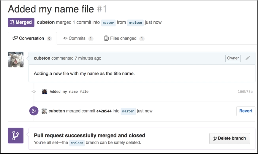258x154 pixels.
Task: Switch to the Conversation tab
Action: tap(32, 38)
